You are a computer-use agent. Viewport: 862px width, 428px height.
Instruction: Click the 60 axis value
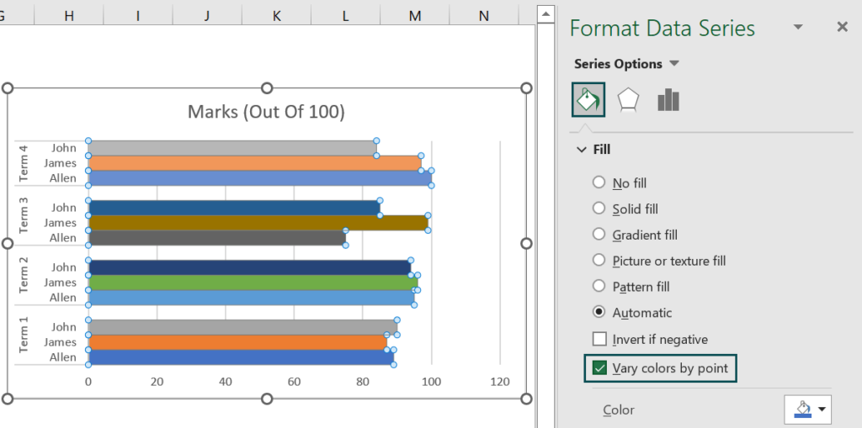(x=294, y=382)
